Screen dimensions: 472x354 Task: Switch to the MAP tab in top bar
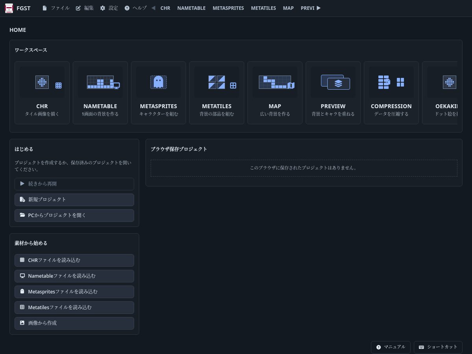pos(288,8)
